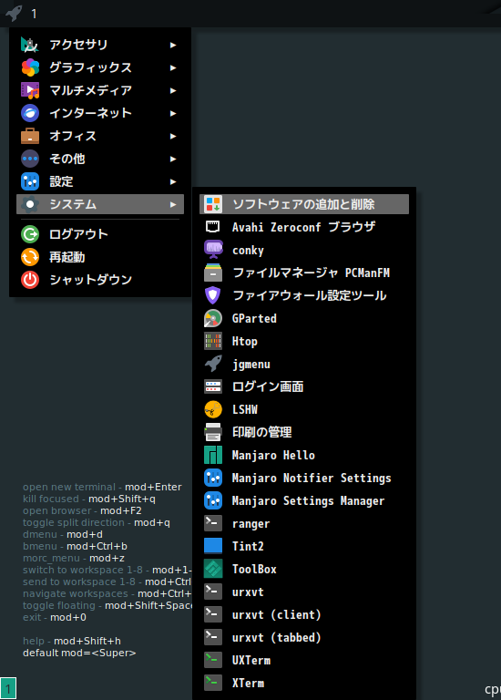Open the アクセサリ menu category
This screenshot has height=700, width=501.
point(100,45)
